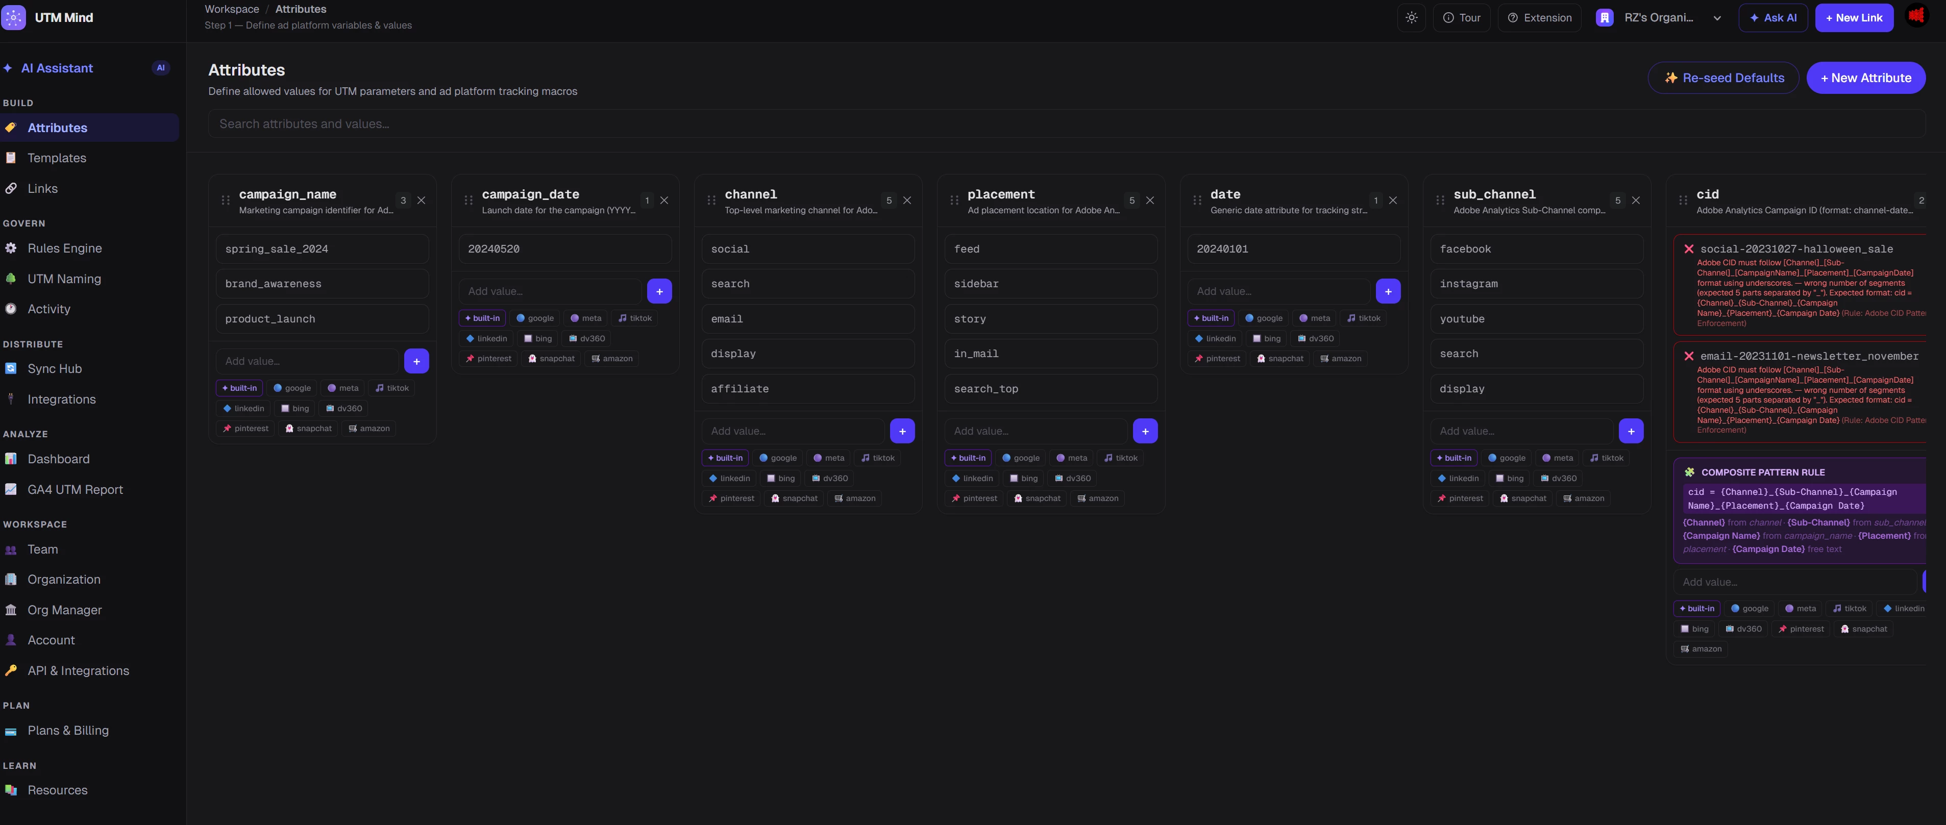Remove the channel attribute with X icon
The width and height of the screenshot is (1946, 825).
point(906,200)
